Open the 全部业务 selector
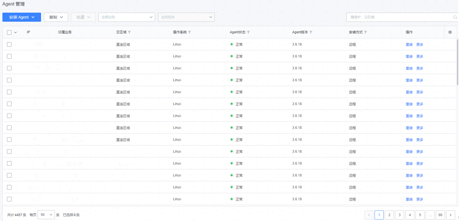 coord(127,17)
